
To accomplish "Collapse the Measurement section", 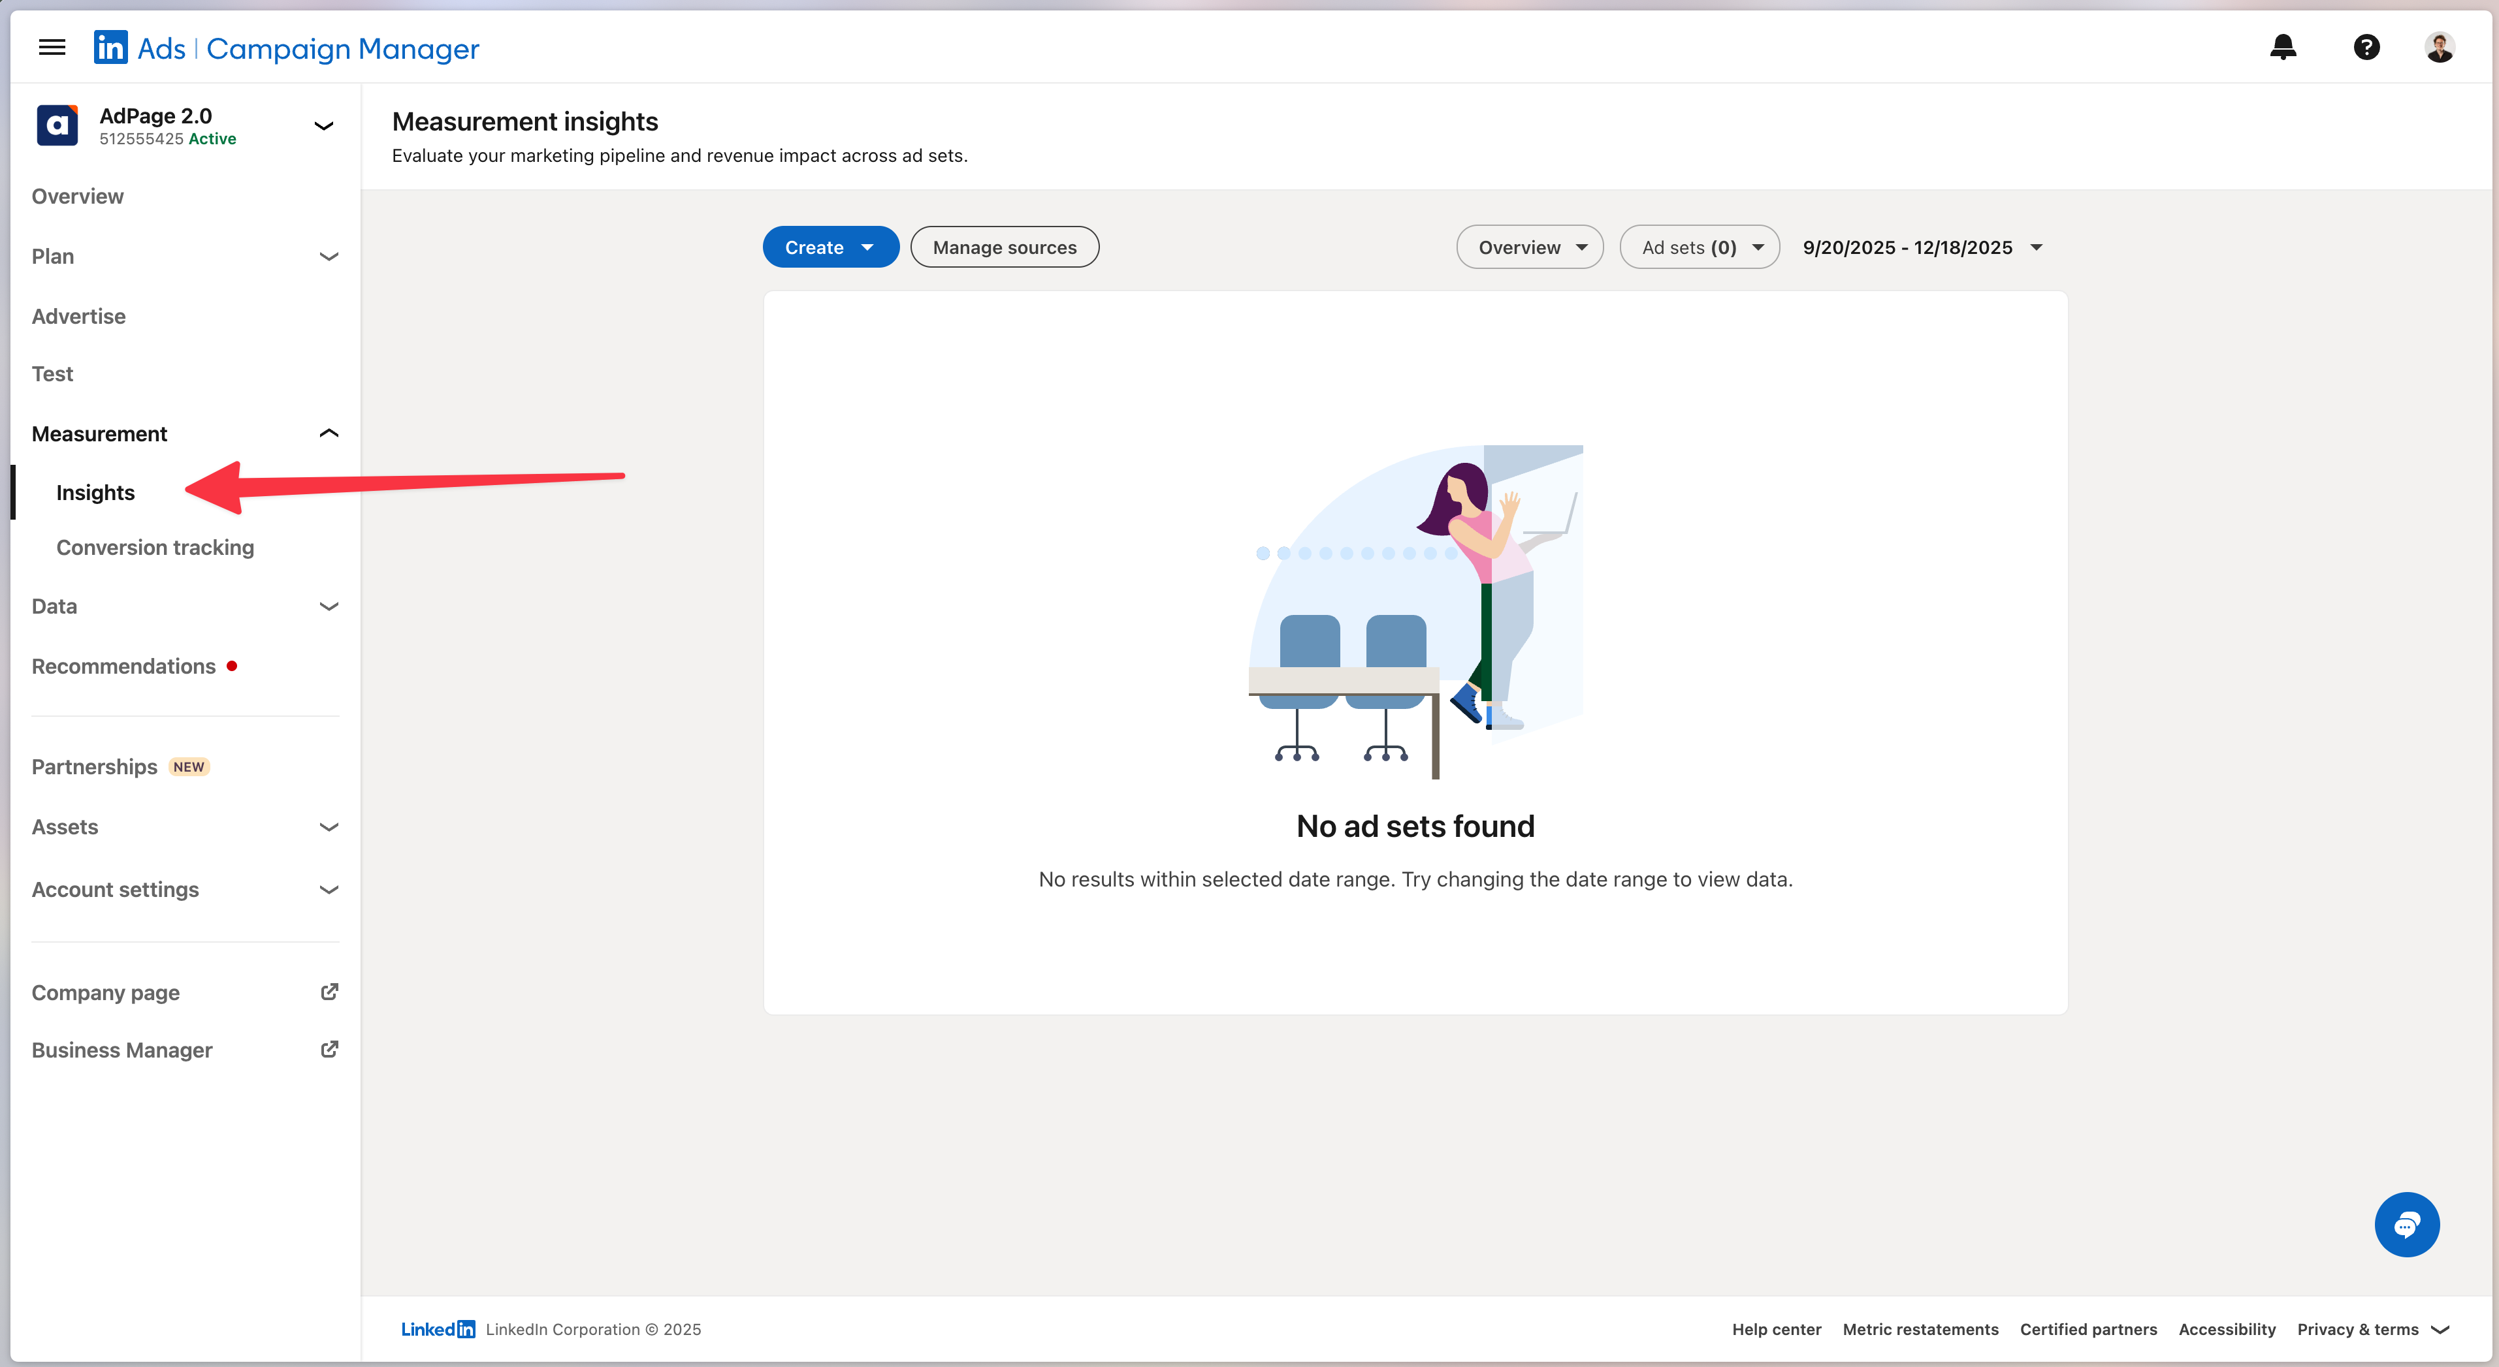I will 328,433.
